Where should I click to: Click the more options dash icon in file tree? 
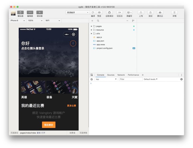coord(127,21)
